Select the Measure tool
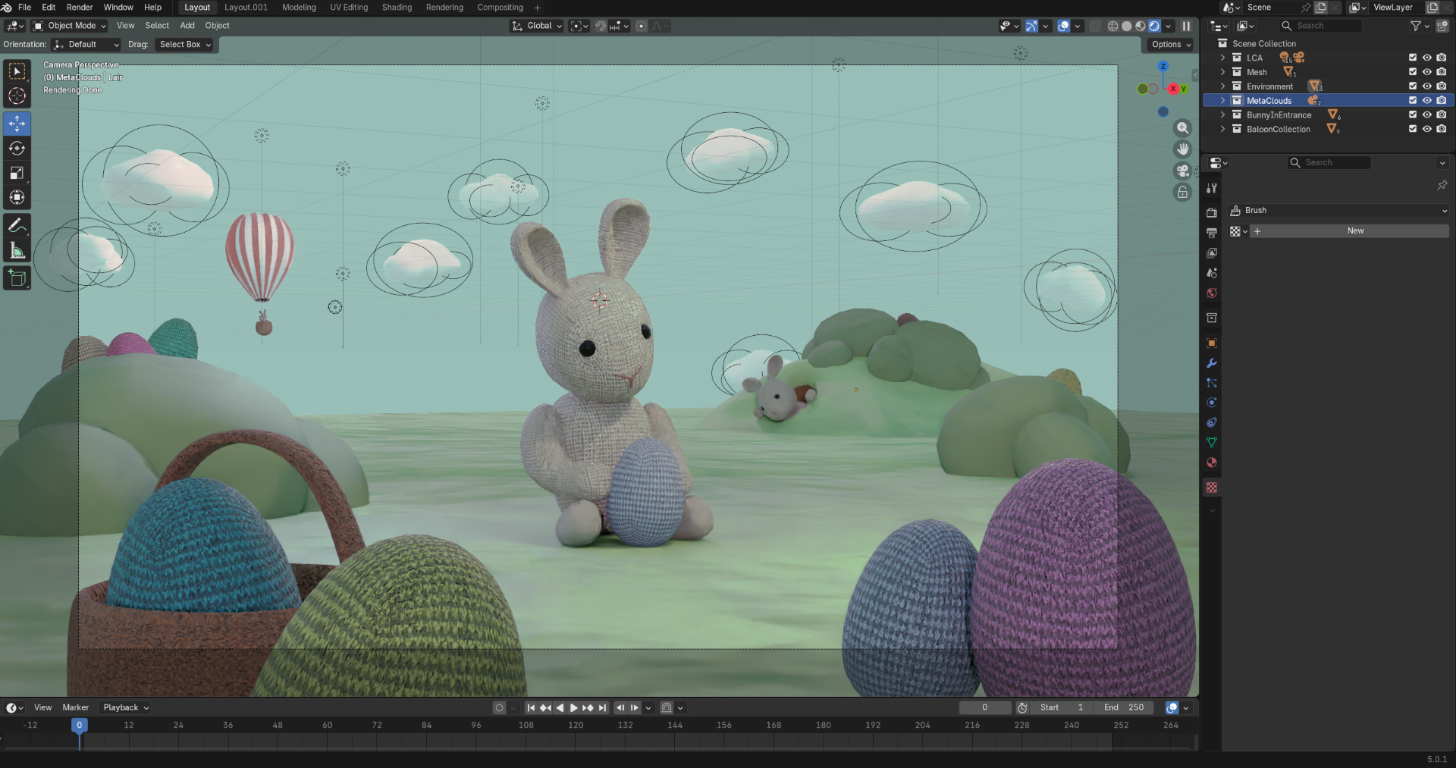This screenshot has width=1456, height=768. pyautogui.click(x=17, y=251)
